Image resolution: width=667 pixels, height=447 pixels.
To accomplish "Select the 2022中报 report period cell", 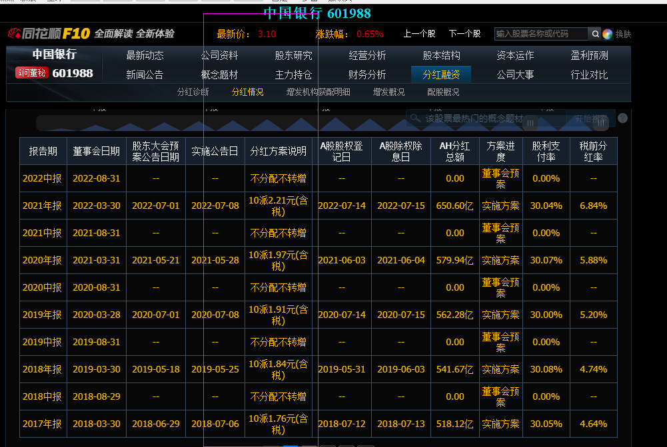I will pos(43,178).
